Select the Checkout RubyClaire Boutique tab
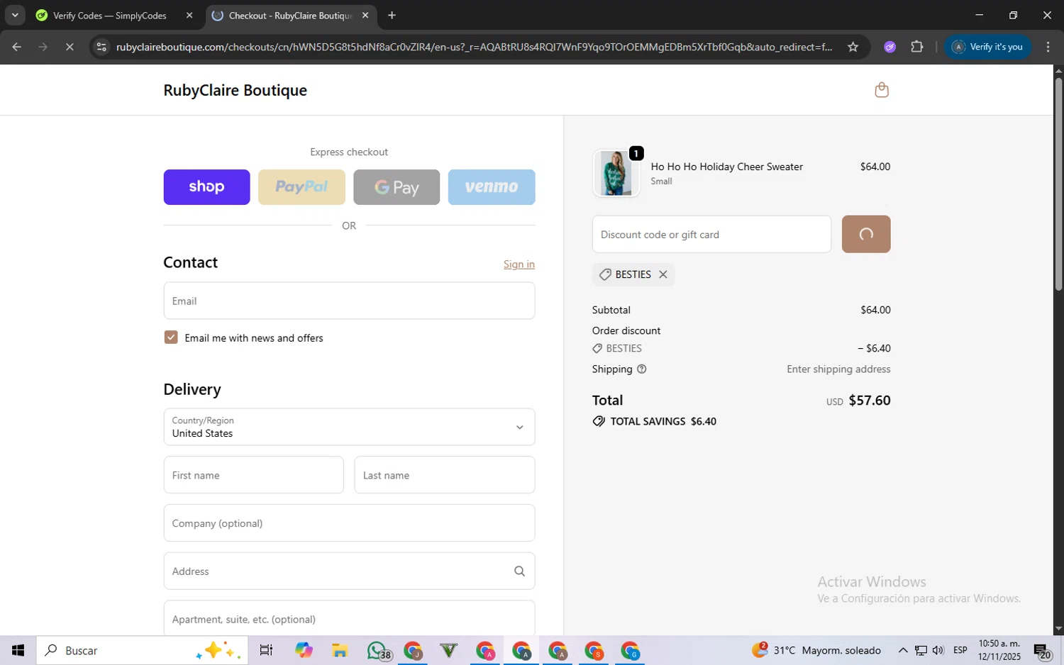Image resolution: width=1064 pixels, height=665 pixels. (291, 15)
